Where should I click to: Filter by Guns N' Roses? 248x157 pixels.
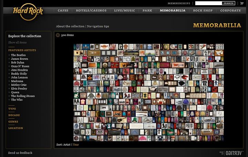(x=20, y=66)
